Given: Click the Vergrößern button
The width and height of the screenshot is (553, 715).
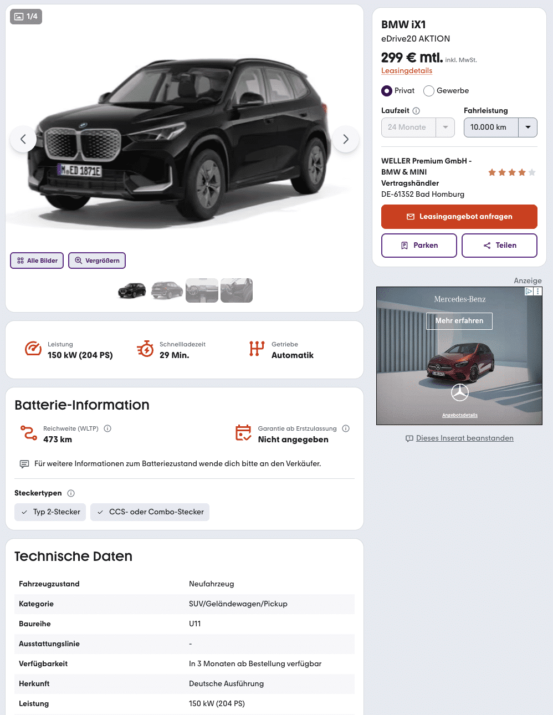Looking at the screenshot, I should click(x=97, y=261).
